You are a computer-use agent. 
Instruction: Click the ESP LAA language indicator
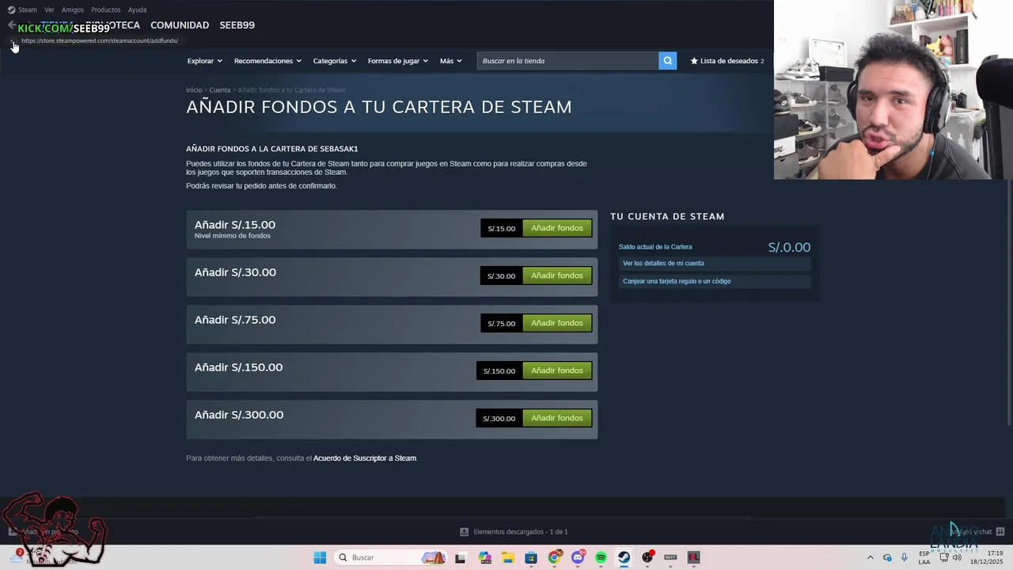pos(924,557)
